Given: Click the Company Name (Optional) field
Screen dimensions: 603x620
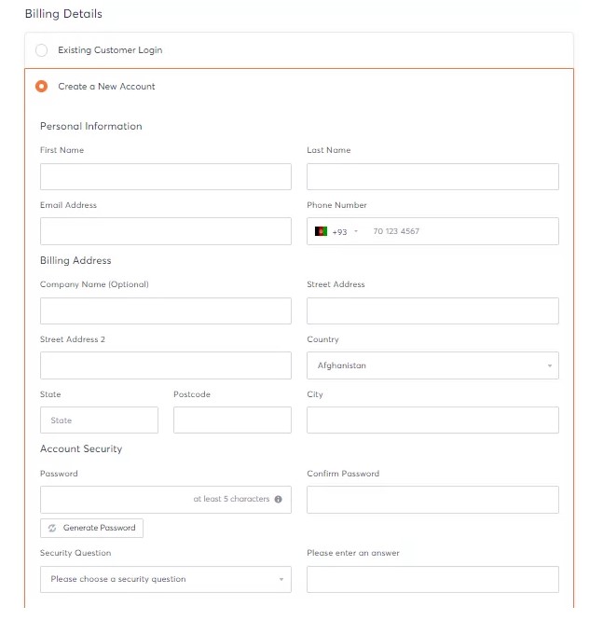Looking at the screenshot, I should pos(166,311).
